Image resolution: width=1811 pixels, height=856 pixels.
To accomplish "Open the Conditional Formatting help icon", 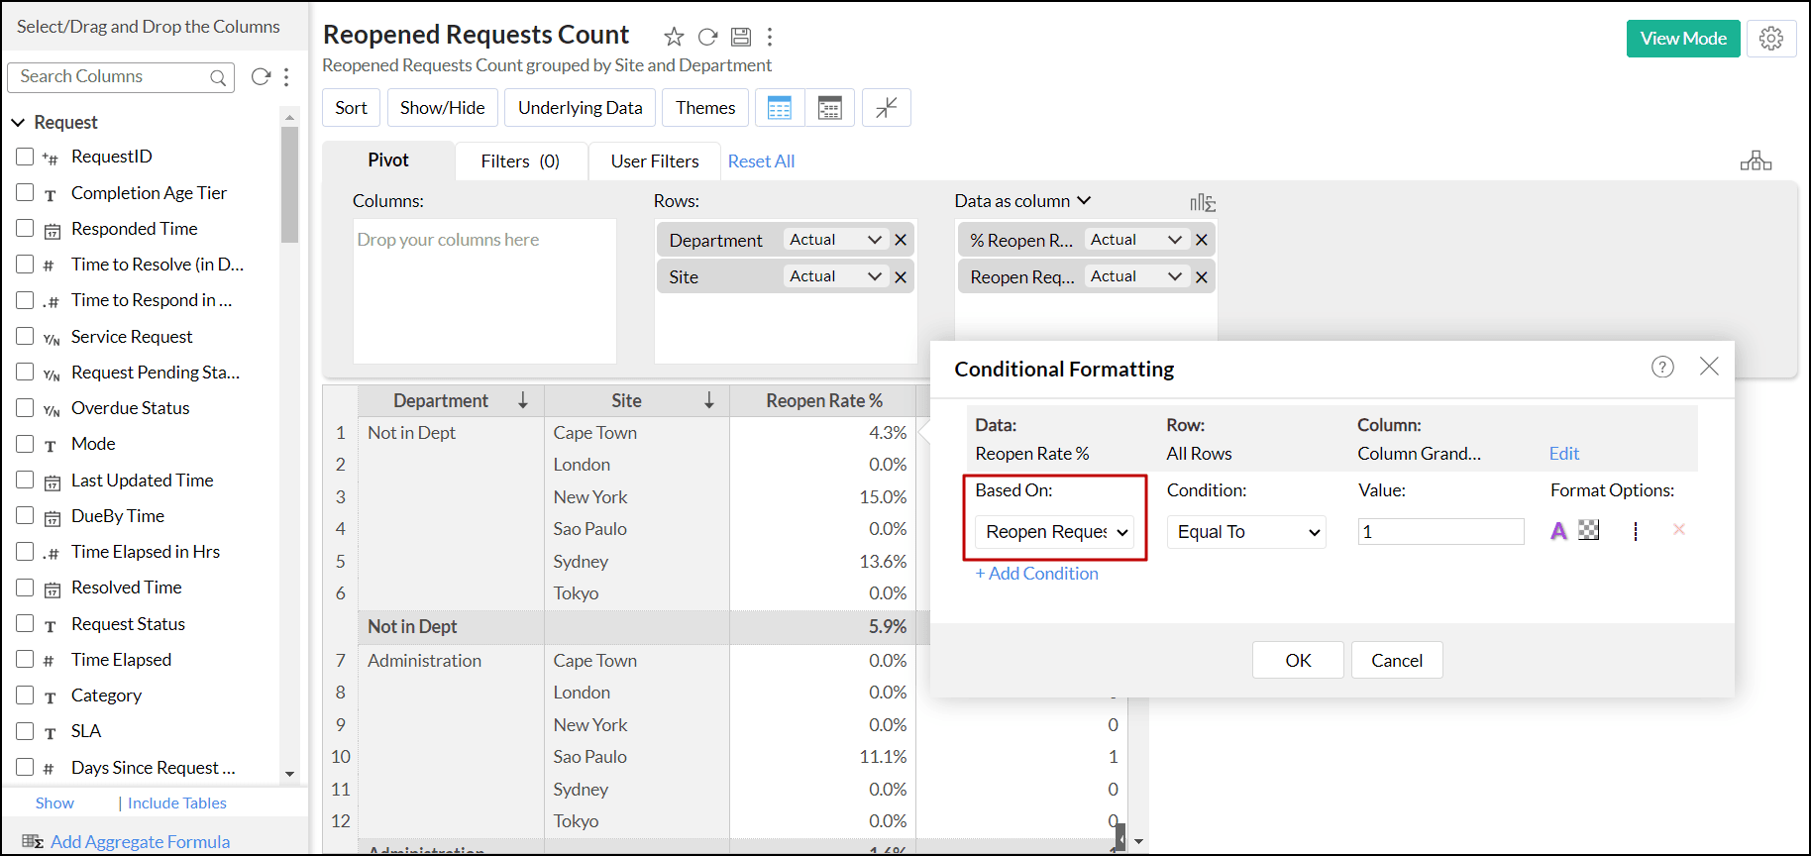I will coord(1662,367).
